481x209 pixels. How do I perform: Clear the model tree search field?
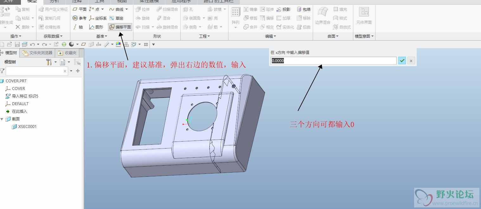[x=65, y=71]
